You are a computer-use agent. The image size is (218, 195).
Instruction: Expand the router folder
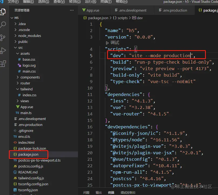[18, 83]
